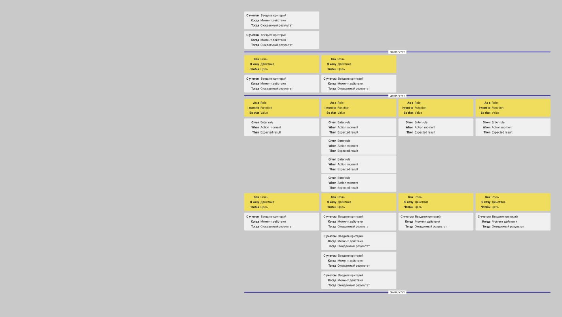Screen dimensions: 562x317
Task: Select rightmost yellow "Как Роль" card in bottom section
Action: click(513, 202)
